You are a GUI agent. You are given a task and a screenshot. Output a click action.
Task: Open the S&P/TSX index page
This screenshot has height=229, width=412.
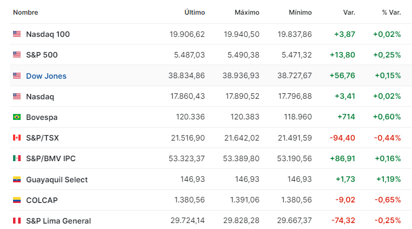coord(42,138)
